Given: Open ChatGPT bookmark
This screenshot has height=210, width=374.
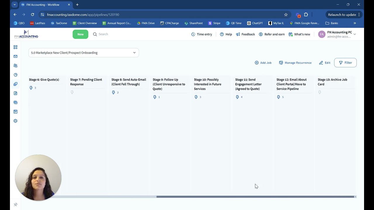Looking at the screenshot, I should (255, 23).
